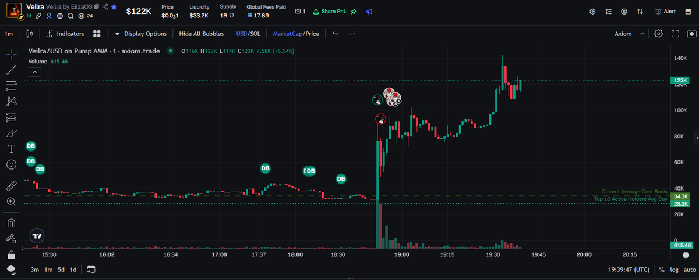Click the DB bubble near 17:37
The image size is (699, 280).
point(265,168)
